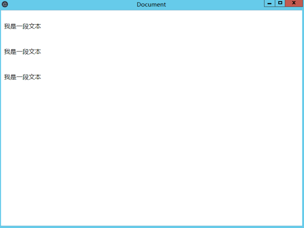Viewport: 304px width, 228px height.
Task: Minimize the Document window
Action: click(270, 3)
